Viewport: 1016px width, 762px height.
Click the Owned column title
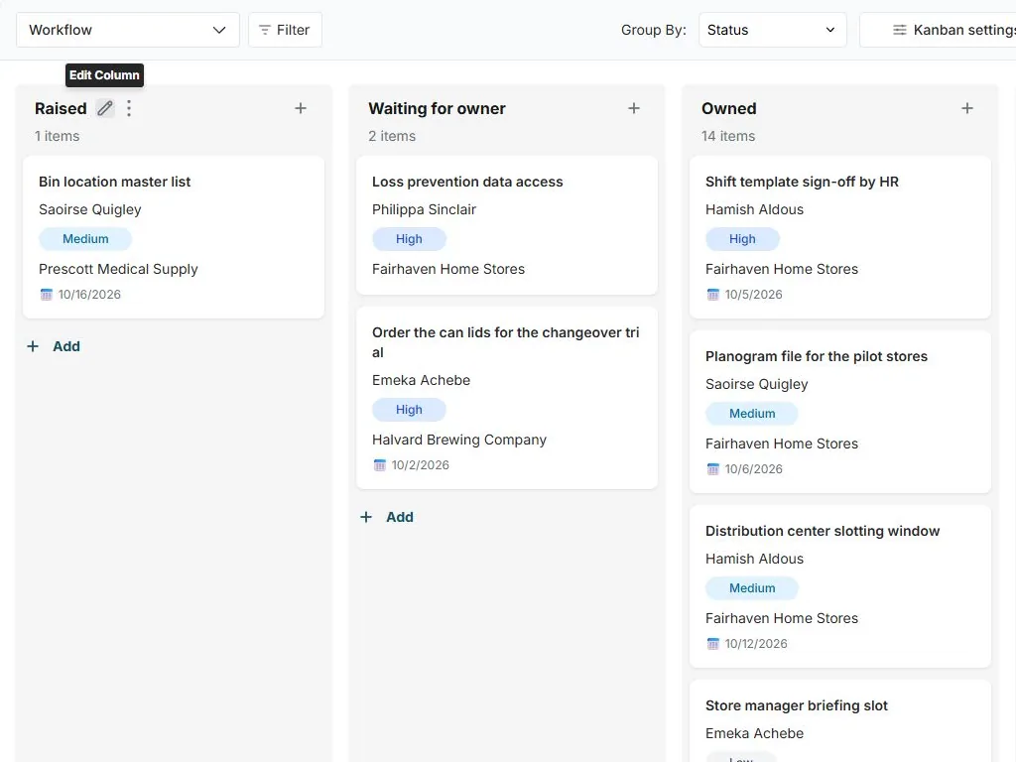coord(729,108)
